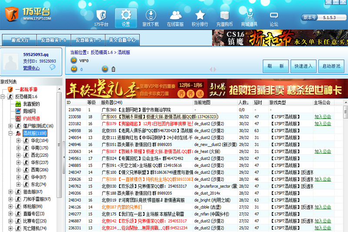
Task: Open 充值购币 coins icon
Action: pyautogui.click(x=224, y=15)
